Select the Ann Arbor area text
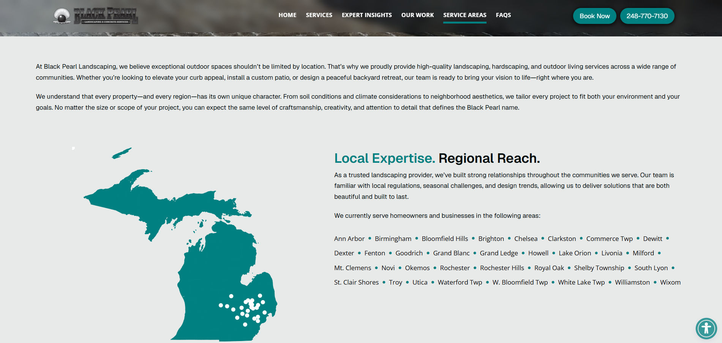The height and width of the screenshot is (343, 722). [349, 239]
